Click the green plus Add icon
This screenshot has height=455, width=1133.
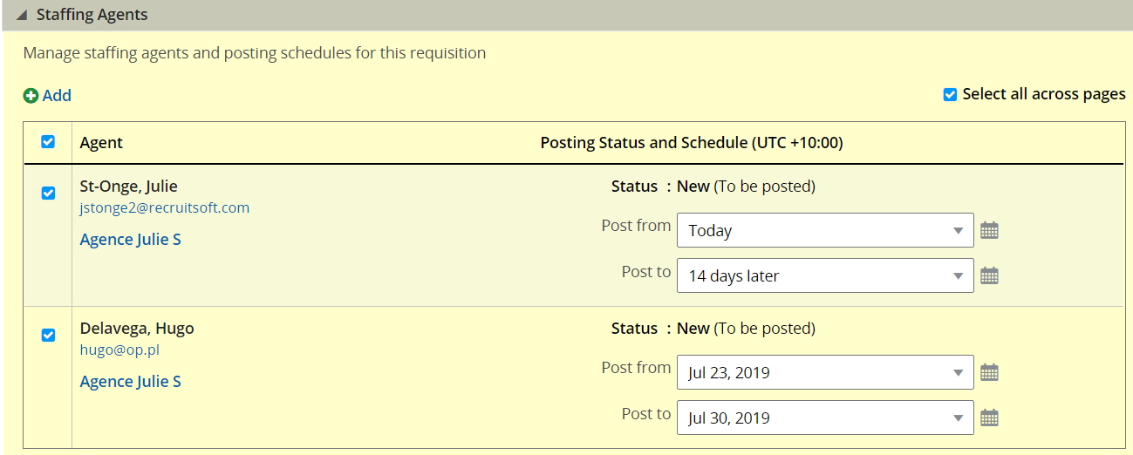pyautogui.click(x=31, y=96)
